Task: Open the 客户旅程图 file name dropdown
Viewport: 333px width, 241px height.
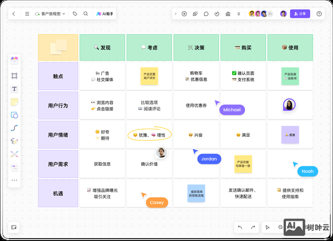Action: pyautogui.click(x=50, y=14)
